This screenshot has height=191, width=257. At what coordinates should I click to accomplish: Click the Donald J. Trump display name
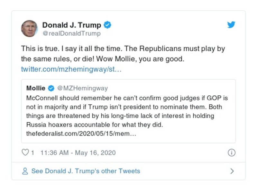pos(72,25)
